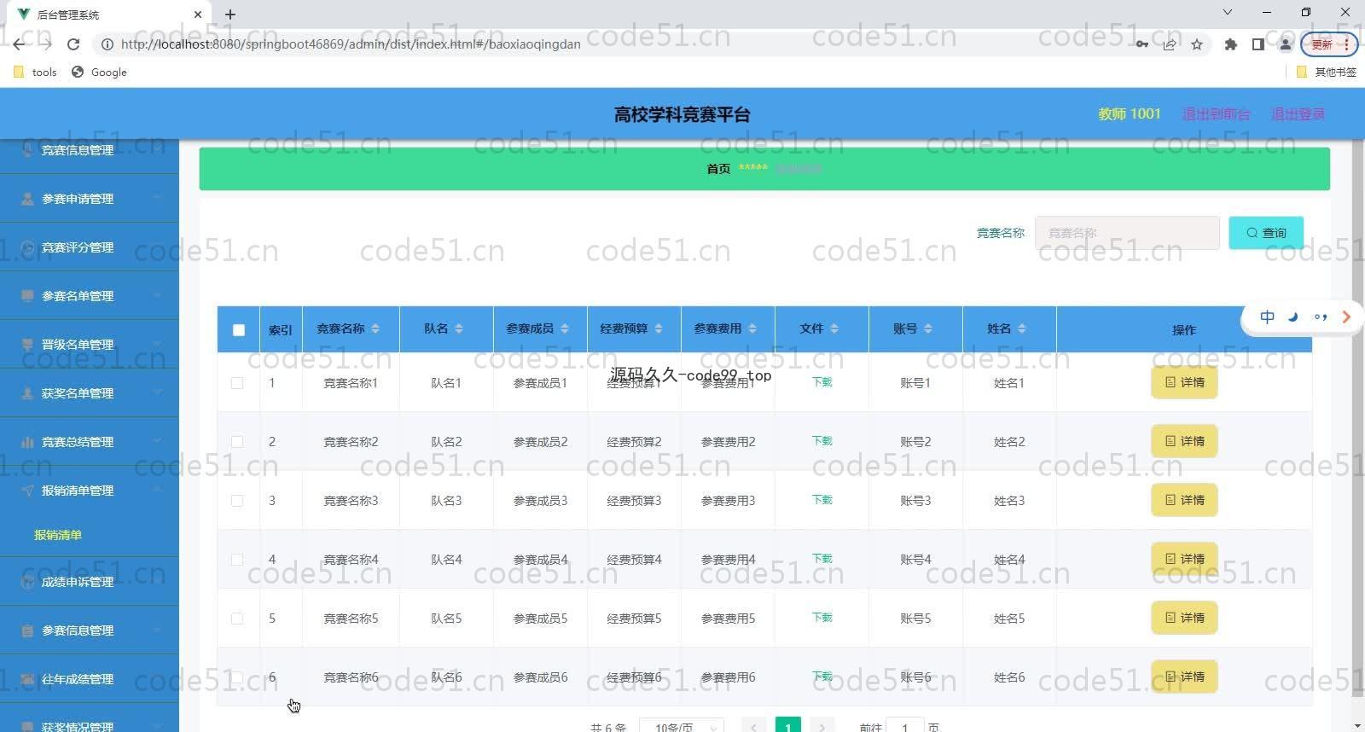Image resolution: width=1365 pixels, height=732 pixels.
Task: Collapse the IME toolbar with red arrow
Action: (x=1346, y=317)
